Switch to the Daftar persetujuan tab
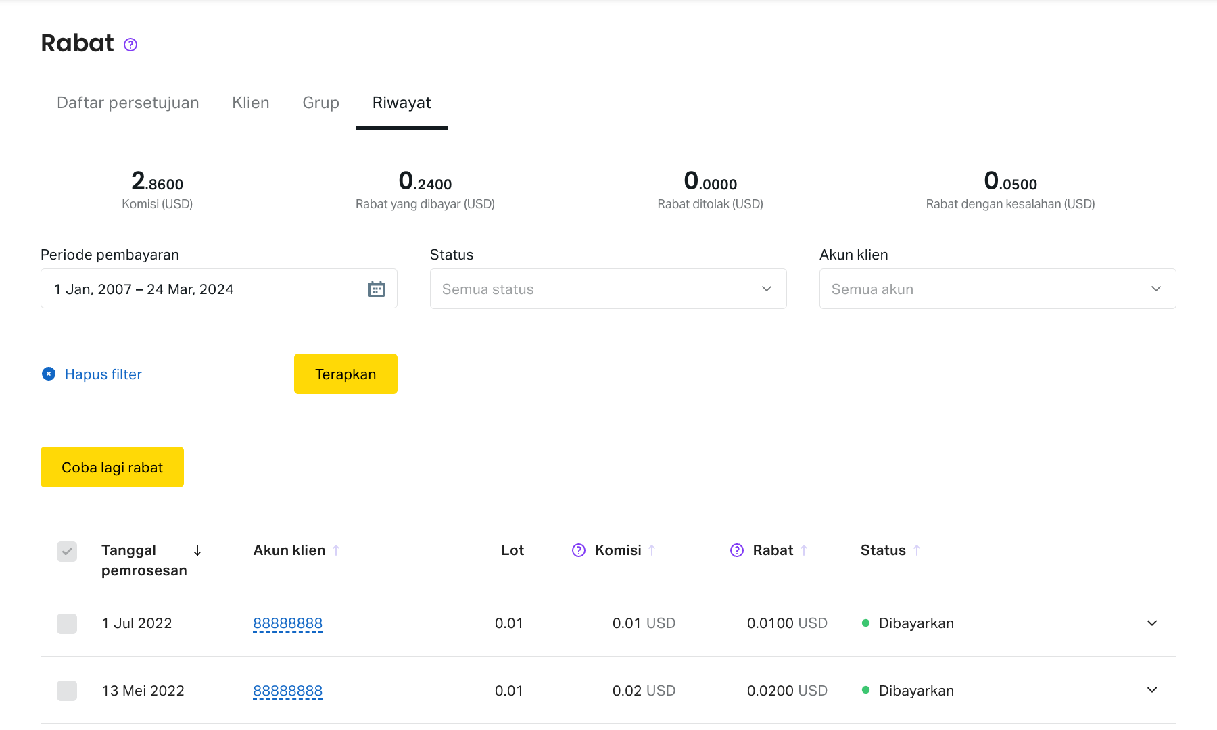The height and width of the screenshot is (730, 1217). tap(128, 103)
